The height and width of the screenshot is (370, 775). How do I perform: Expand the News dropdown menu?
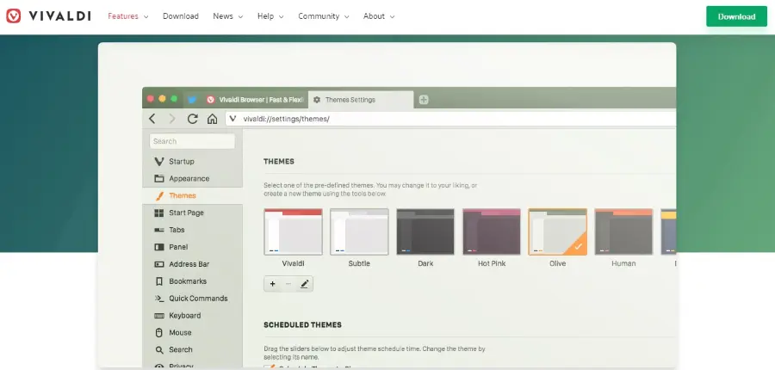coord(227,16)
